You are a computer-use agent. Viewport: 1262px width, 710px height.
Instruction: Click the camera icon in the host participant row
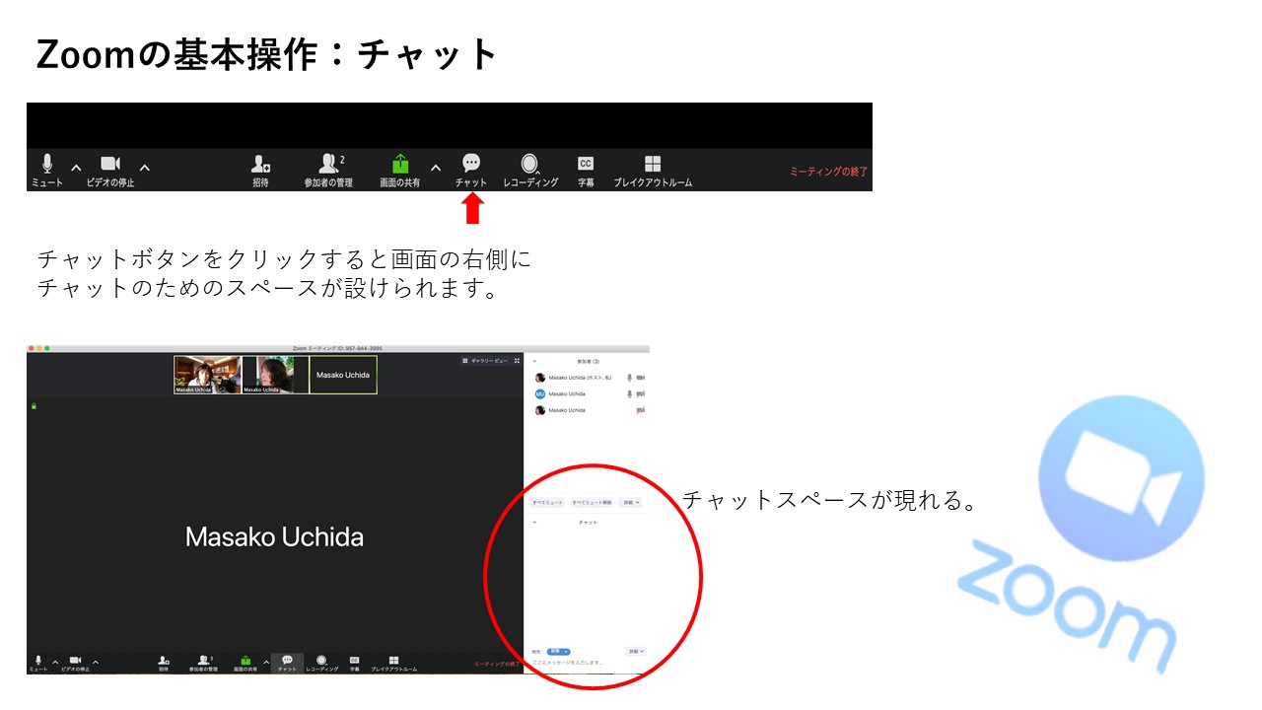641,378
